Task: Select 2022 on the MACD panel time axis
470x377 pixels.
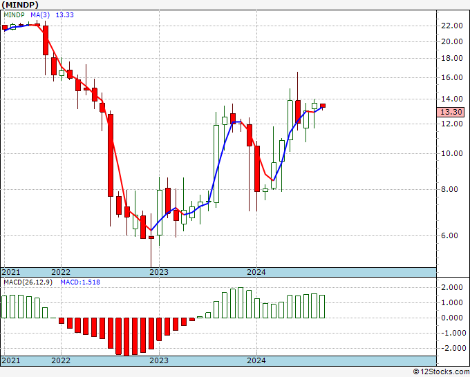Action: click(x=61, y=360)
